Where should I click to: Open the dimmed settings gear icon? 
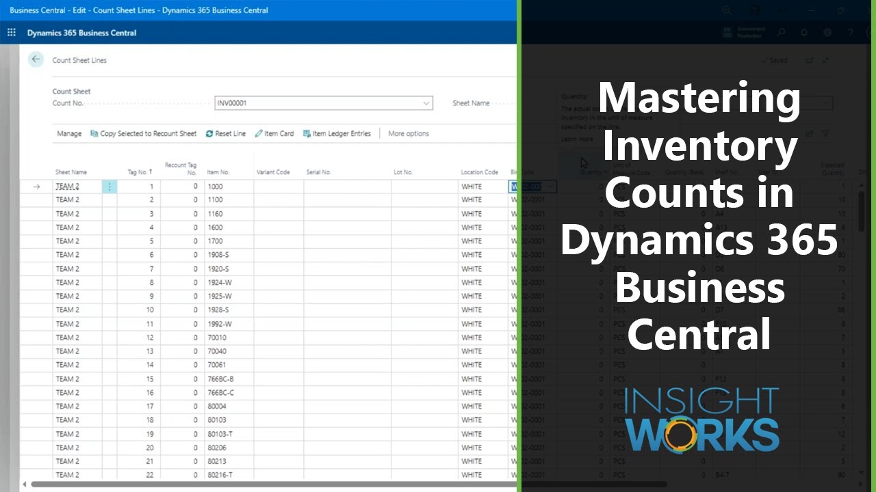(x=827, y=33)
